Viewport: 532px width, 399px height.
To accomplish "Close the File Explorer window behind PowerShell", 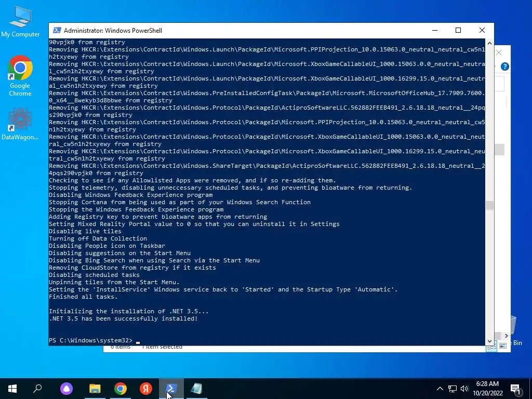I will pos(499,52).
